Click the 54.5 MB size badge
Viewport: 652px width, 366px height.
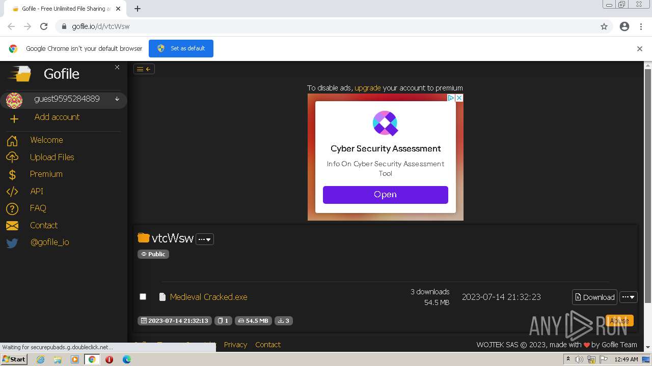click(x=253, y=321)
